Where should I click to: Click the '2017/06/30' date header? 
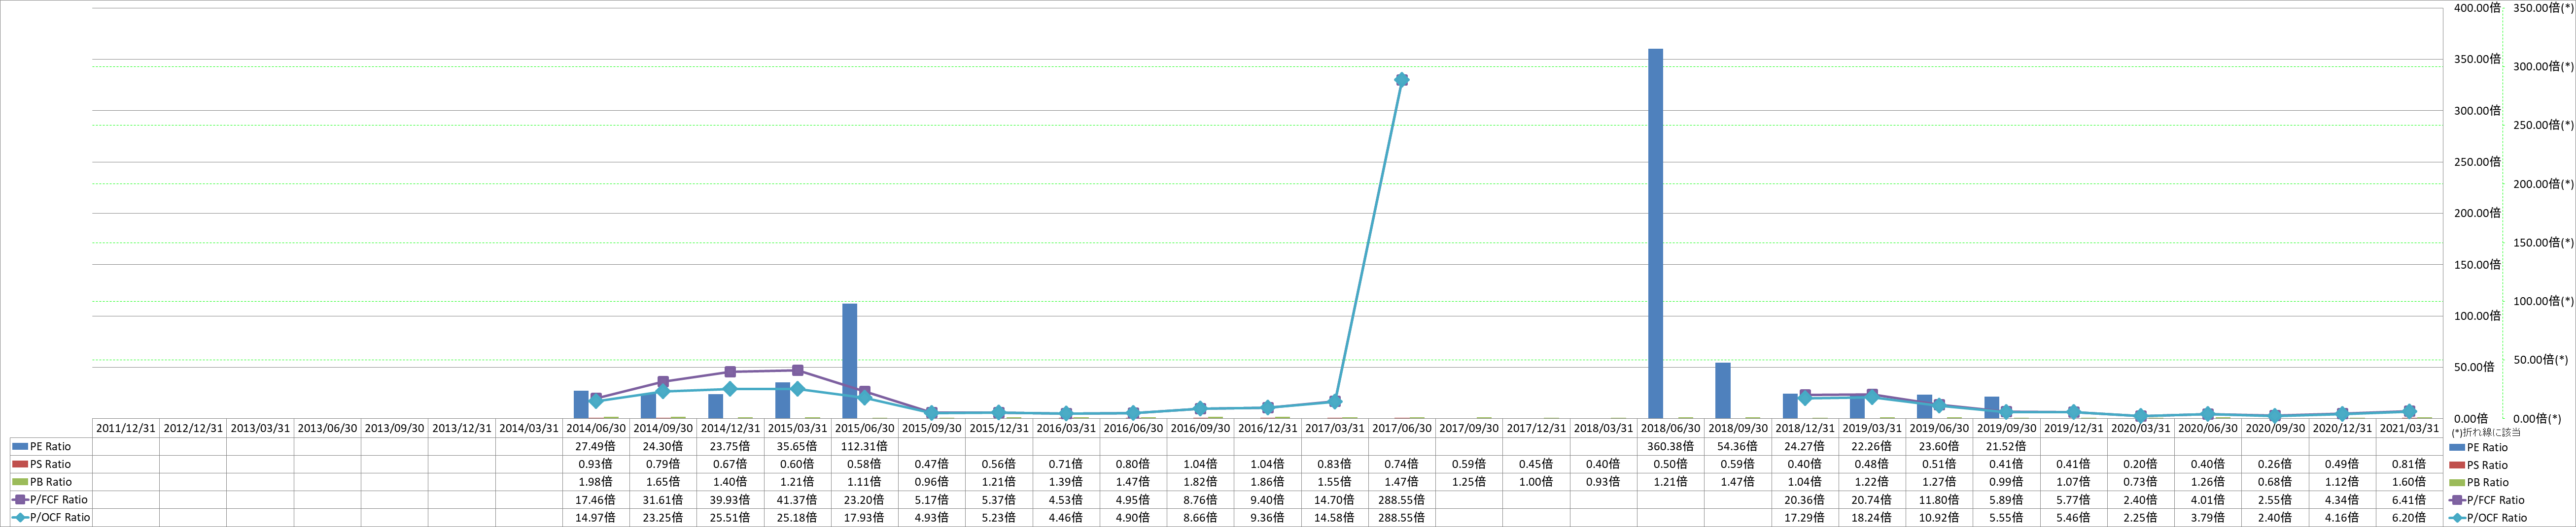1402,428
